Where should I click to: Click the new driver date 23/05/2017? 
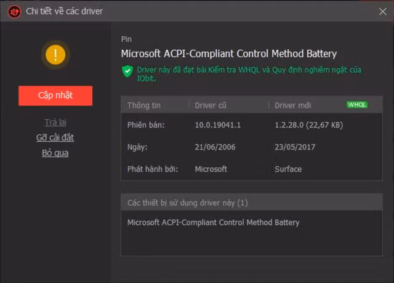pyautogui.click(x=295, y=147)
